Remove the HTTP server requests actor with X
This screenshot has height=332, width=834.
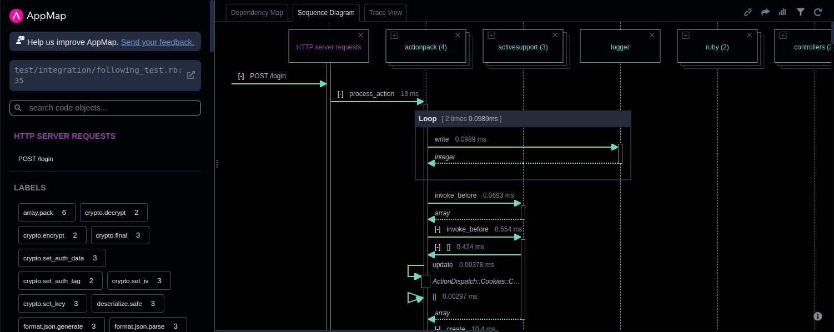pos(361,35)
